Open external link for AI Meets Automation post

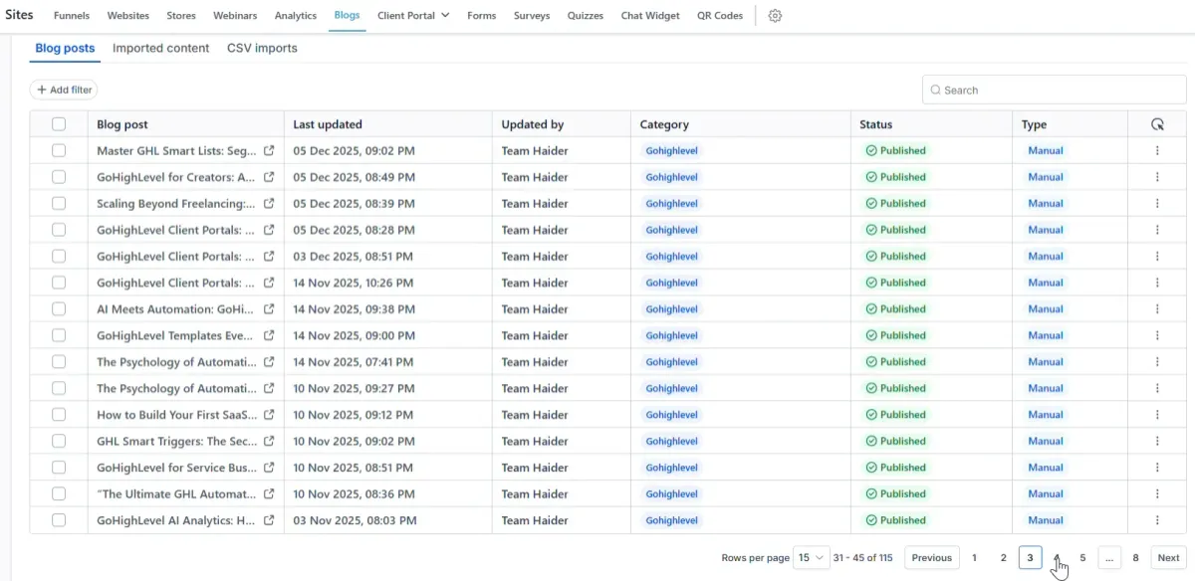269,309
